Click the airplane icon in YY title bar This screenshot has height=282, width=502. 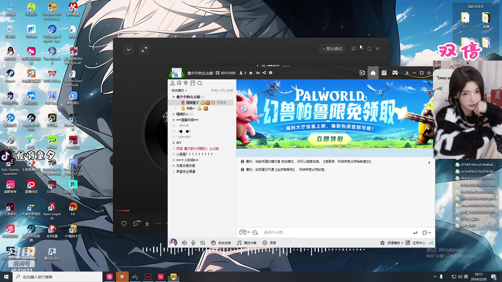pyautogui.click(x=258, y=73)
